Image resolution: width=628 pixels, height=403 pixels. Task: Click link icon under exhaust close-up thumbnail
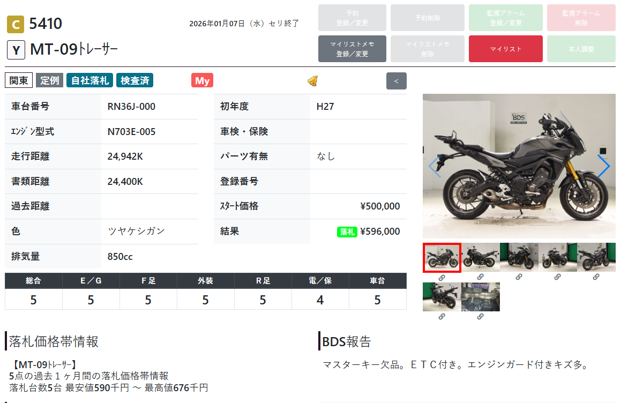point(480,317)
